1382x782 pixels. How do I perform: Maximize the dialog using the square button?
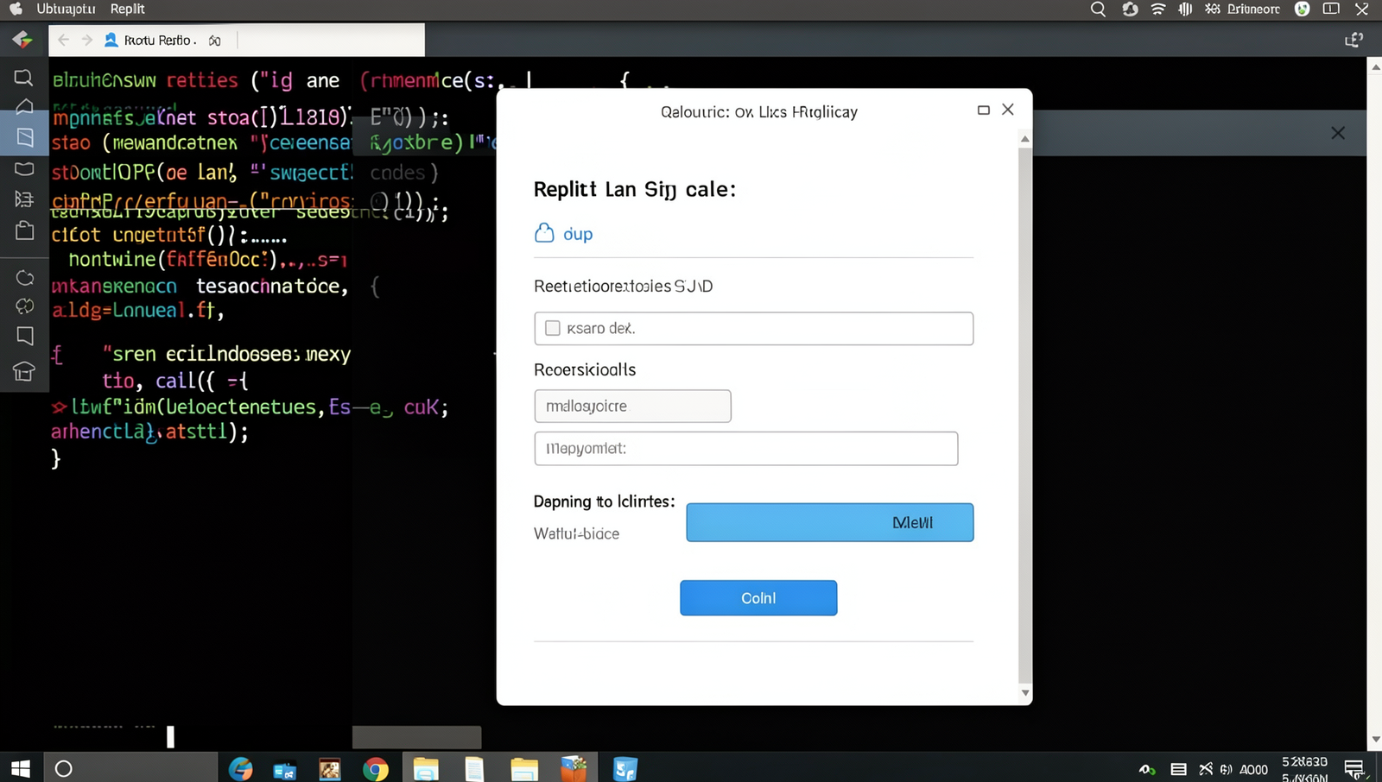tap(983, 110)
